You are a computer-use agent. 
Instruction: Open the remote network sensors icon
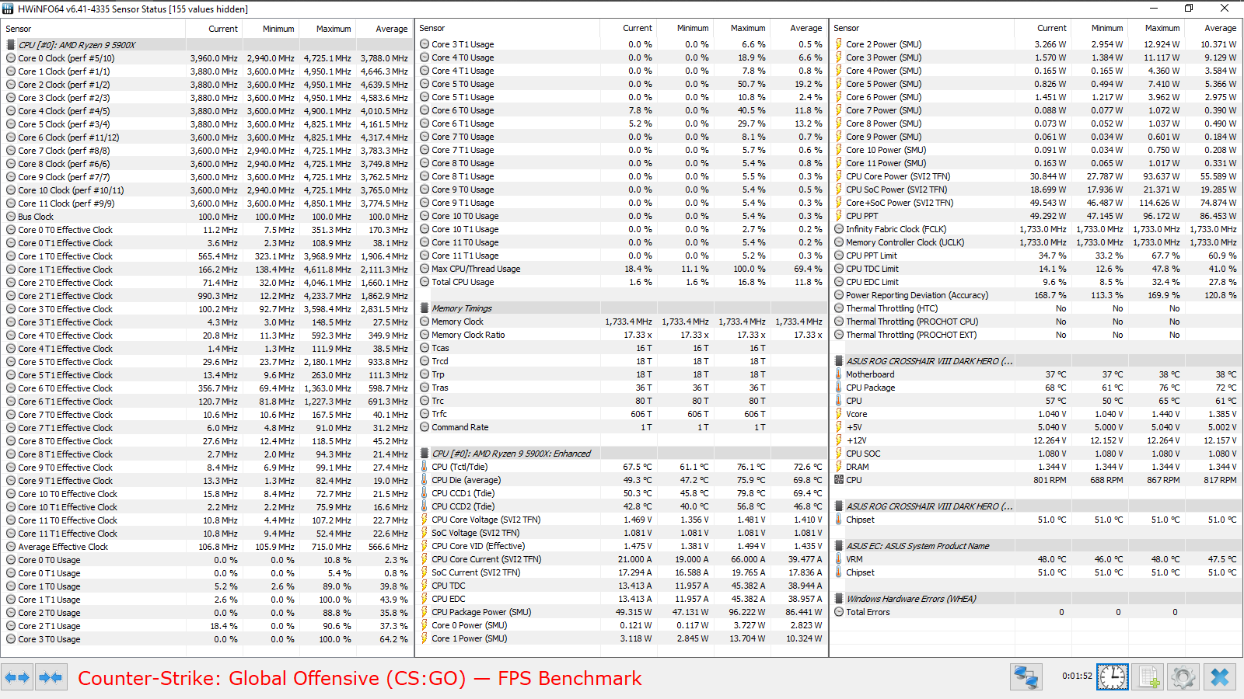(x=1026, y=677)
